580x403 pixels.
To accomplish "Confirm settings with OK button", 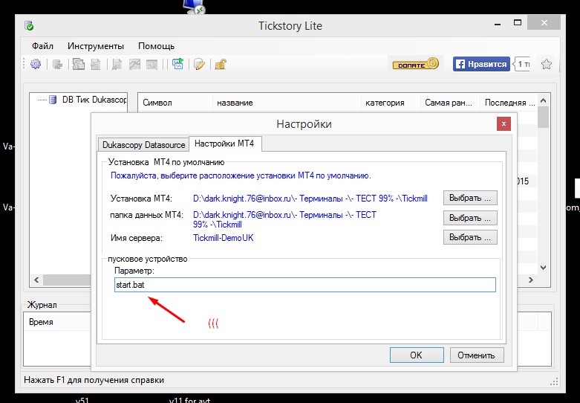I will pyautogui.click(x=417, y=355).
